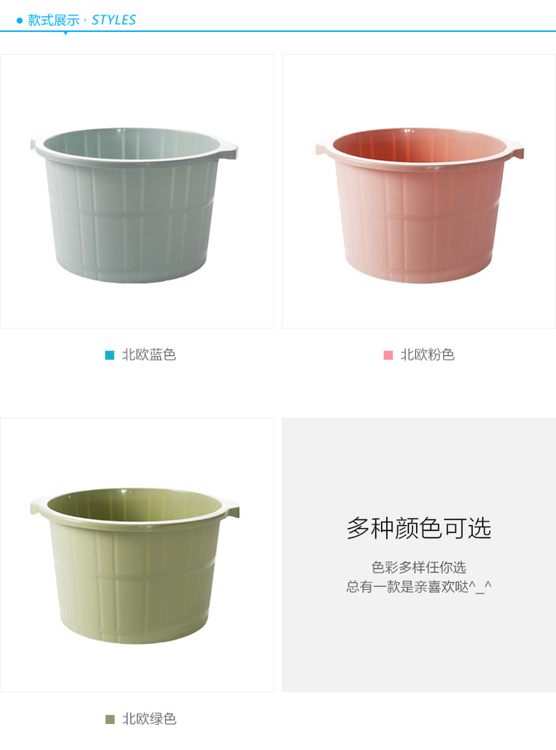
Task: Select the blue color swatch square
Action: pos(110,355)
